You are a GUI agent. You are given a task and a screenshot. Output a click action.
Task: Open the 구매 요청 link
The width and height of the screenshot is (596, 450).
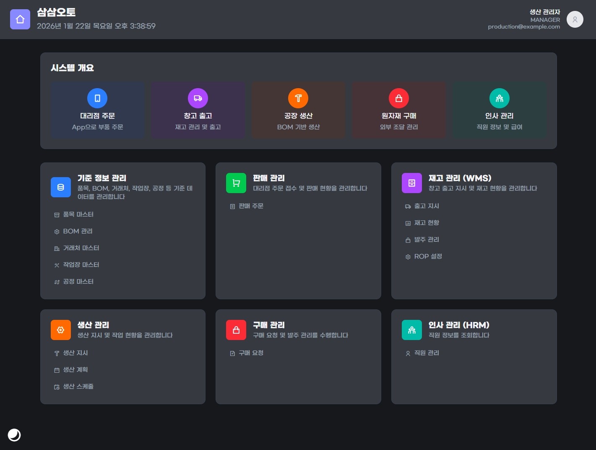tap(251, 353)
